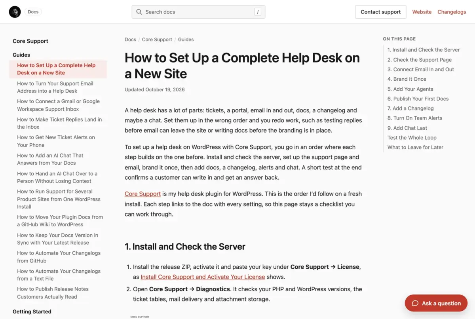Click the search magnifier icon

[139, 12]
